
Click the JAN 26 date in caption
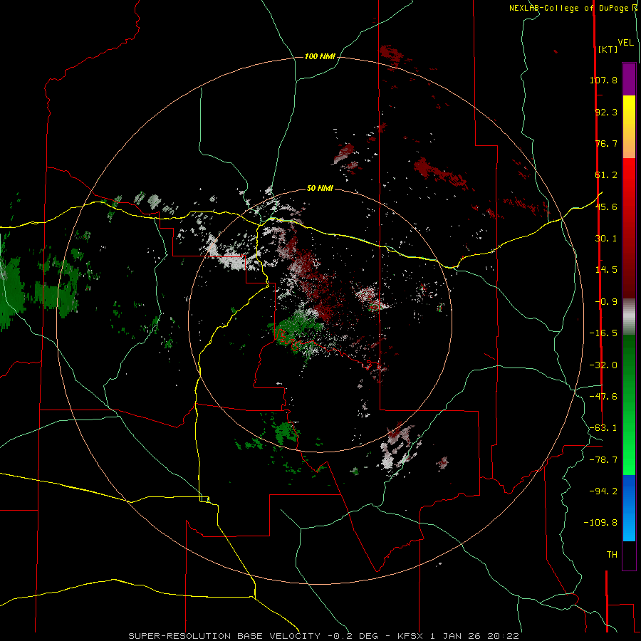462,636
